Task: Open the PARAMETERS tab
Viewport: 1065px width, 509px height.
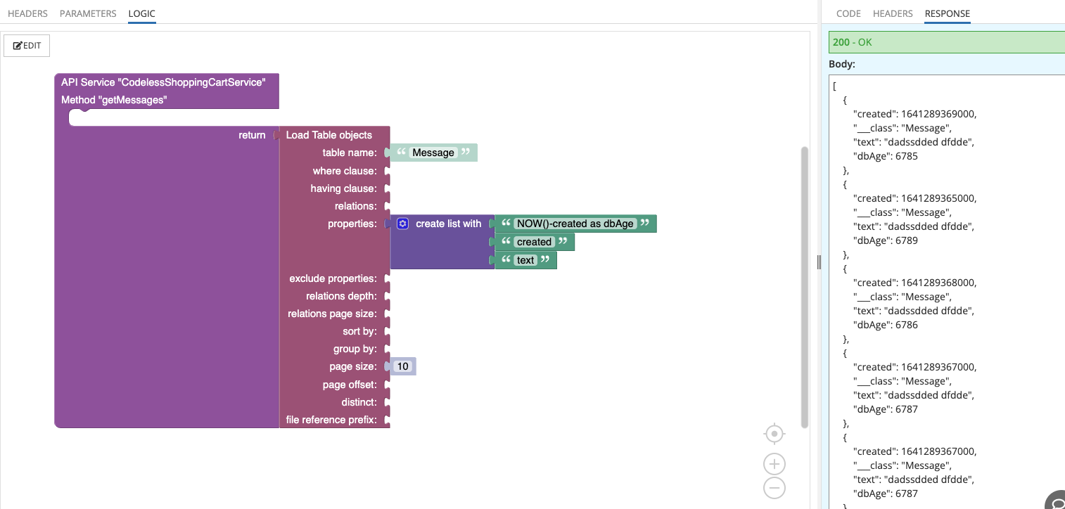Action: pyautogui.click(x=88, y=13)
